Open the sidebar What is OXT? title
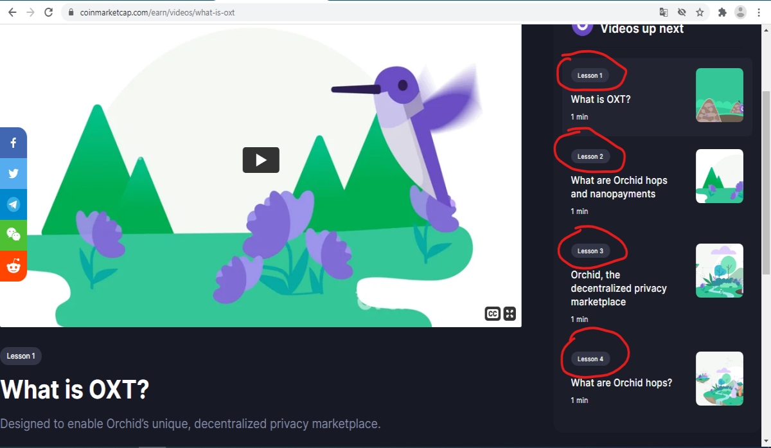 tap(601, 100)
